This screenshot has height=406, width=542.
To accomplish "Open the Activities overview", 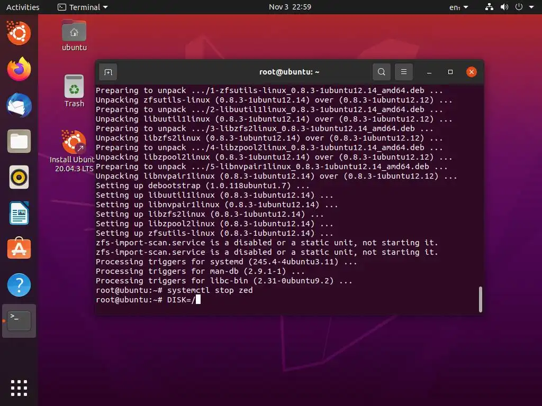I will pyautogui.click(x=23, y=7).
